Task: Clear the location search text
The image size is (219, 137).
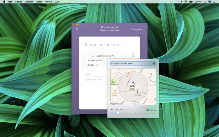Action: (x=154, y=64)
